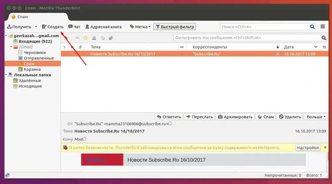Click the magnifier icon in the Поиск field

coord(312,27)
